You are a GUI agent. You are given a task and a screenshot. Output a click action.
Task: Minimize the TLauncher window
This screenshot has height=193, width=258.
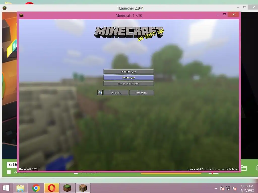(x=238, y=8)
